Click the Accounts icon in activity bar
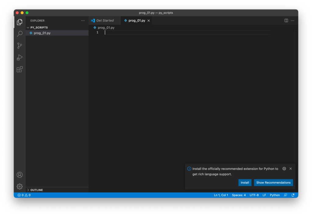Image resolution: width=312 pixels, height=216 pixels. coord(19,175)
